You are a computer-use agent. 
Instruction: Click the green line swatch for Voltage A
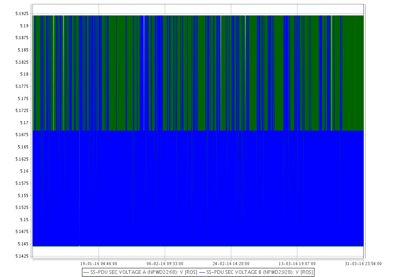click(x=86, y=273)
